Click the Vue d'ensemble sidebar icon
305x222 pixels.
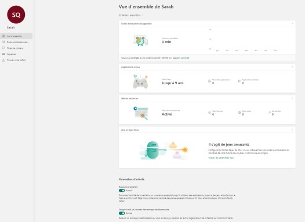click(x=3, y=36)
